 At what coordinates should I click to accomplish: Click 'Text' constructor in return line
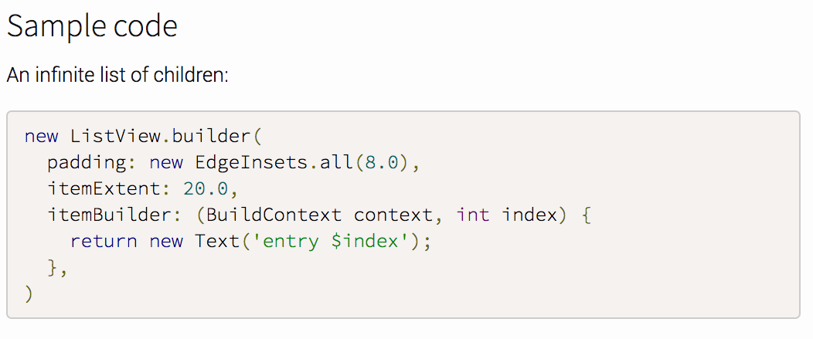[216, 241]
